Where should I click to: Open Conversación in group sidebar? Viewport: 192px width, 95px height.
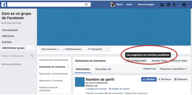[x=10, y=30]
